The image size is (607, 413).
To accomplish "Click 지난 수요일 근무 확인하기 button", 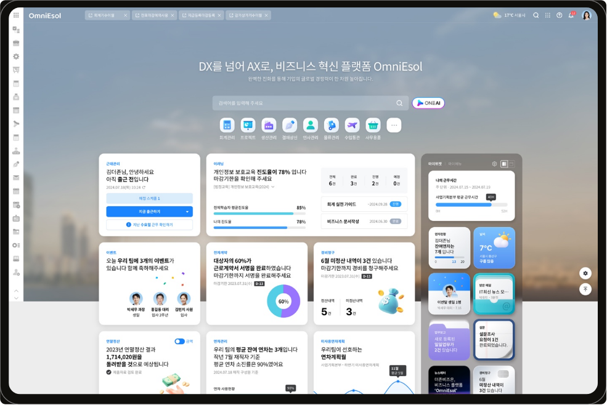I will pos(149,225).
